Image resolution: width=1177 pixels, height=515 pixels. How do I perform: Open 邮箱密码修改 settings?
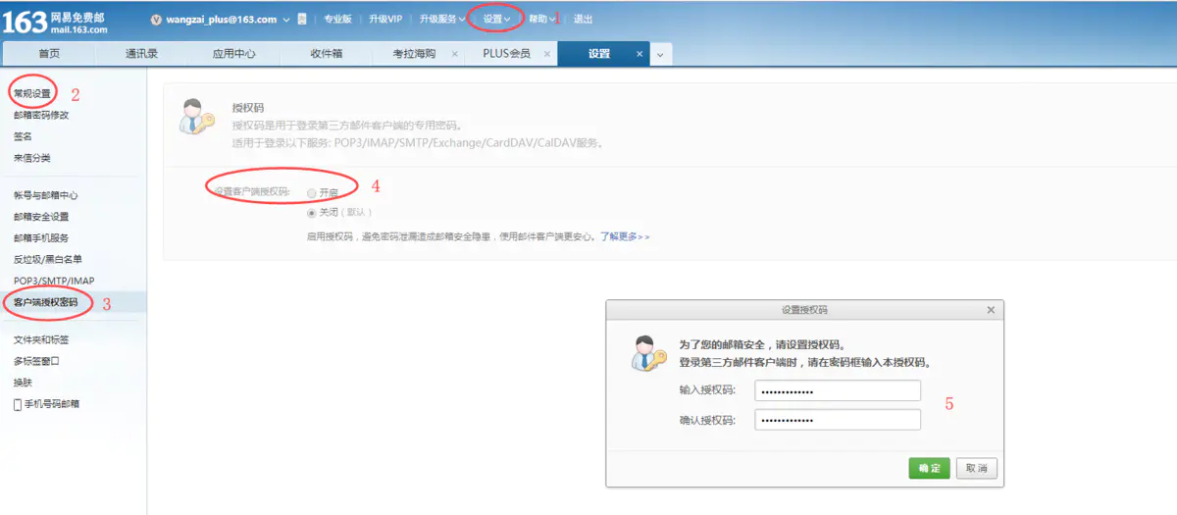pyautogui.click(x=41, y=115)
